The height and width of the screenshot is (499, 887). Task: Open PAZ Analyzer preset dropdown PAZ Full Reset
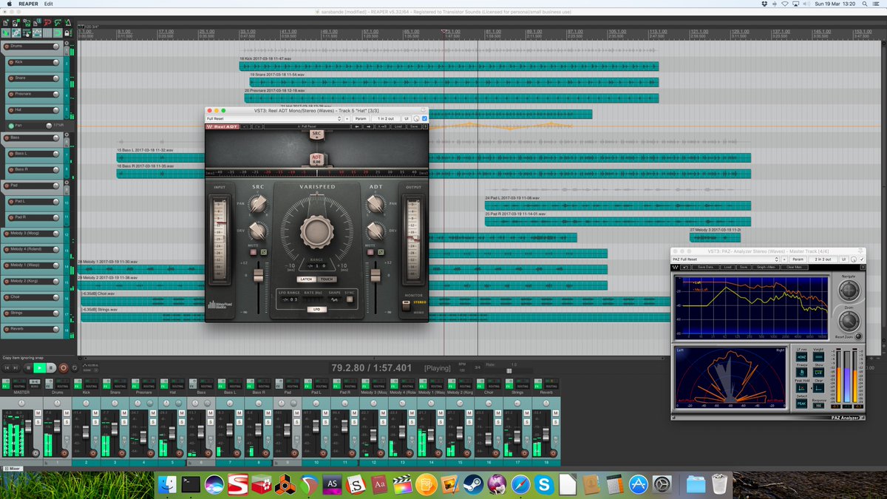tap(725, 259)
